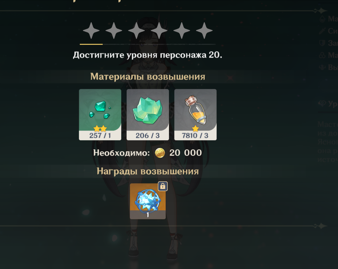Select the third ascension phase star
This screenshot has height=269, width=338.
136,31
